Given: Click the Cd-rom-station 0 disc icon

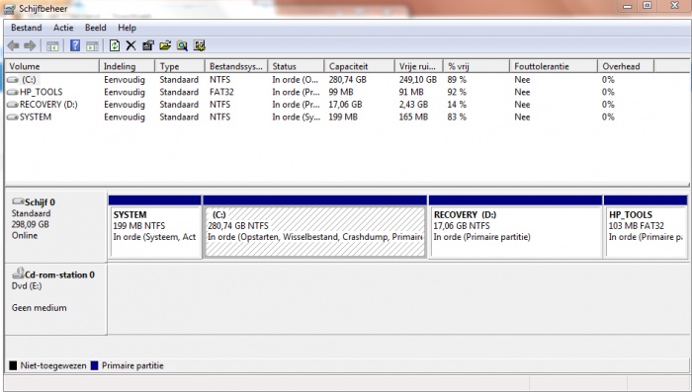Looking at the screenshot, I should 18,273.
